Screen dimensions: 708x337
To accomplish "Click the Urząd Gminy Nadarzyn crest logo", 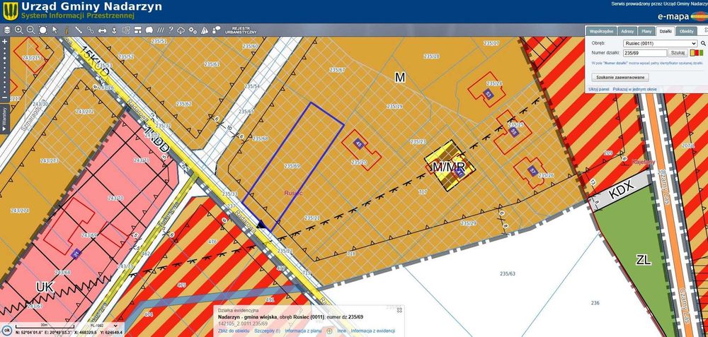I will coord(11,11).
